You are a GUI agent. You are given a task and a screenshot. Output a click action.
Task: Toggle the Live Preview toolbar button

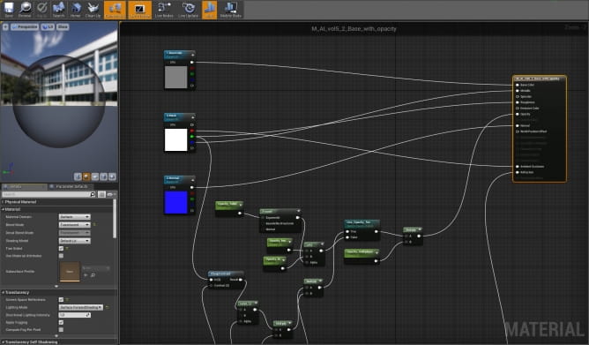click(x=139, y=10)
